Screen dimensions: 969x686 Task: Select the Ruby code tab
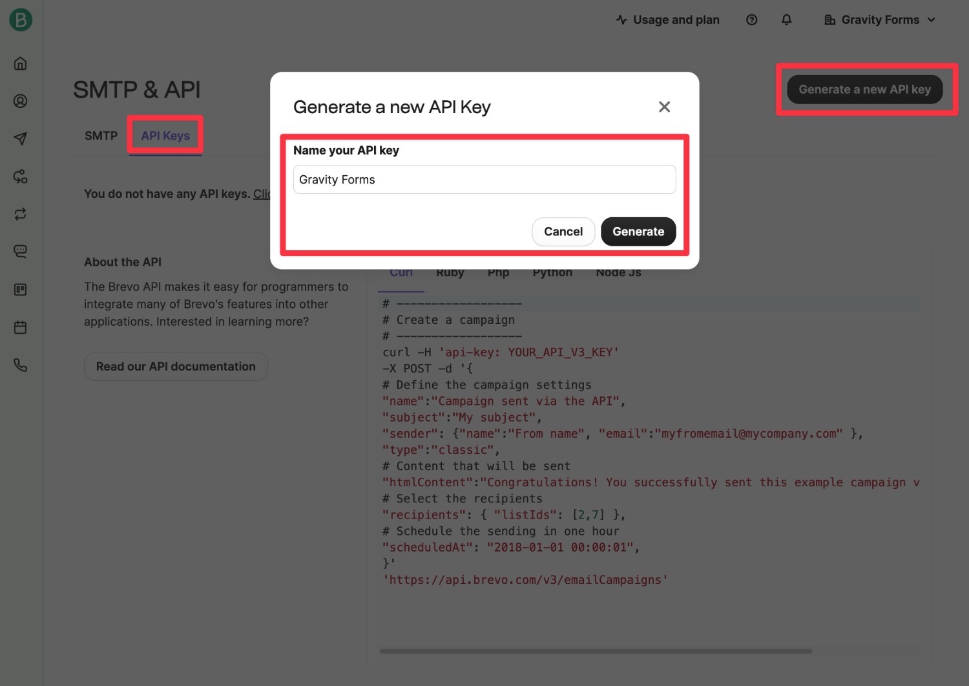pos(450,273)
